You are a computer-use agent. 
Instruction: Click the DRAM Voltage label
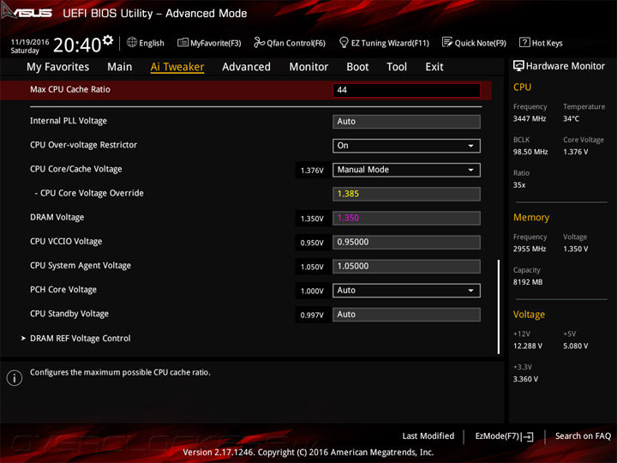57,217
